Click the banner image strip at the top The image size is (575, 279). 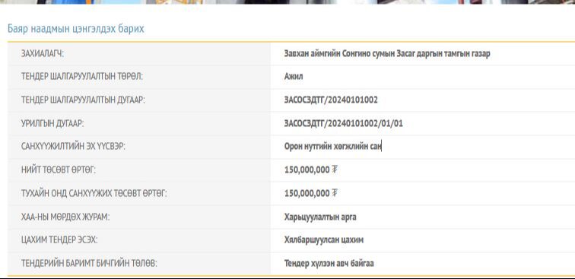click(x=287, y=2)
